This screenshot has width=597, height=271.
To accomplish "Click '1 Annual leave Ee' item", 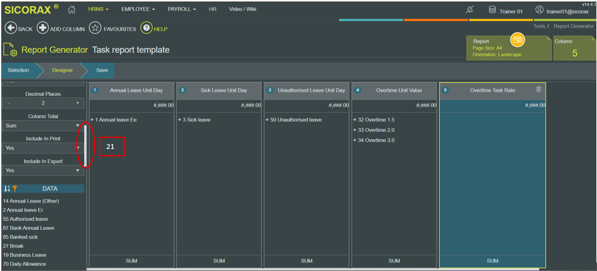I will coord(114,120).
